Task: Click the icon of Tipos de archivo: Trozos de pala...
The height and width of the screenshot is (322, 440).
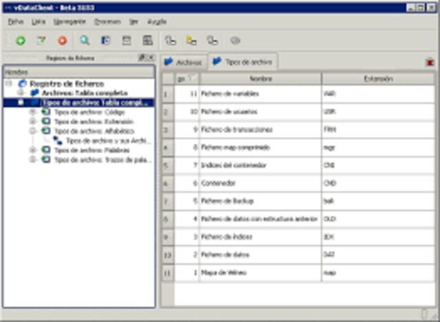Action: pos(46,159)
